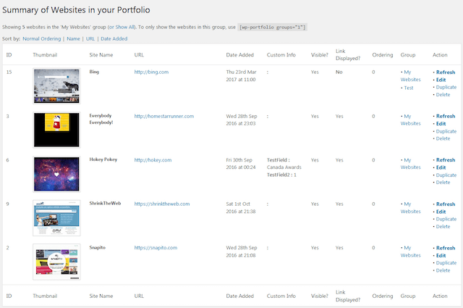Open My Websites group for Hokey Pokey
This screenshot has width=463, height=308.
pos(410,164)
